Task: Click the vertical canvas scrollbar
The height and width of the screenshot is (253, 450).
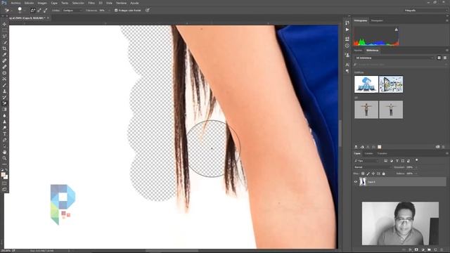Action: pos(340,133)
